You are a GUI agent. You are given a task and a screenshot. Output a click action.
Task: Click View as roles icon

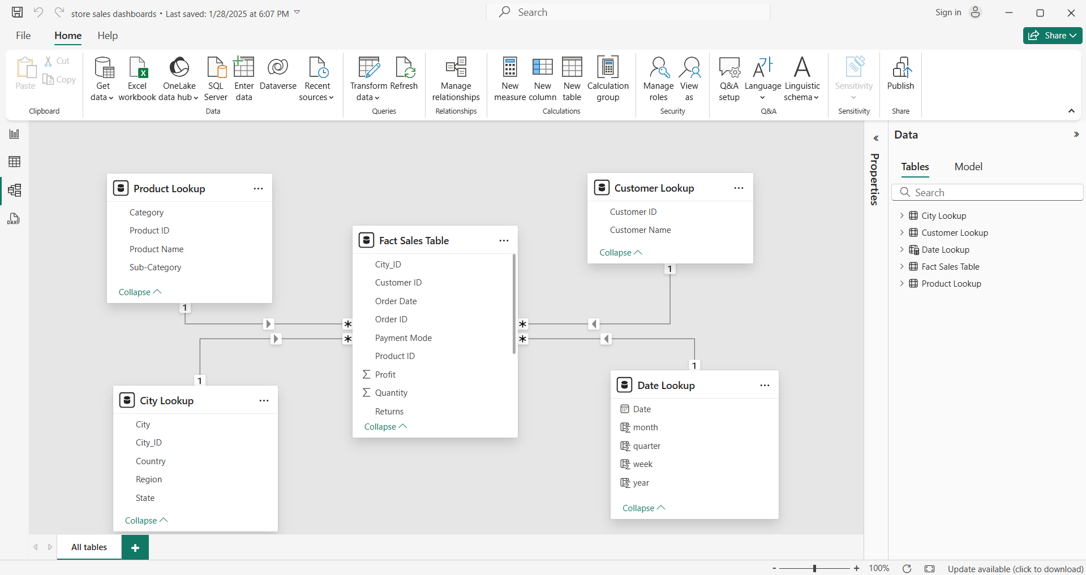[689, 67]
